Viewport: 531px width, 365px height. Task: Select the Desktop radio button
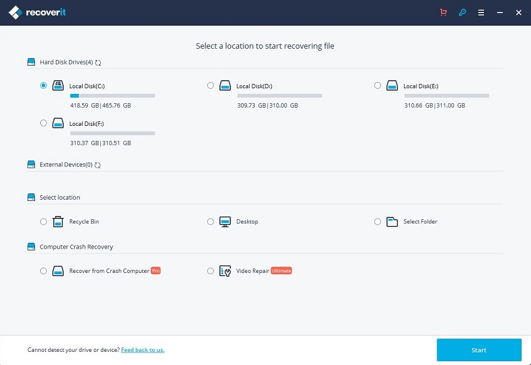click(x=210, y=222)
